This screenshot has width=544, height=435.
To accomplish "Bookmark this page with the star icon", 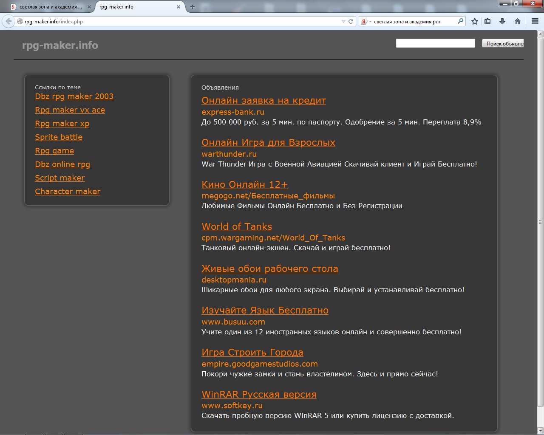I will [x=475, y=21].
